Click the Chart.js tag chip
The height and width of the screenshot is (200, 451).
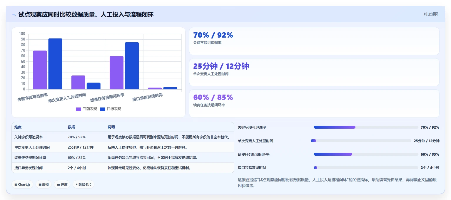(x=22, y=184)
